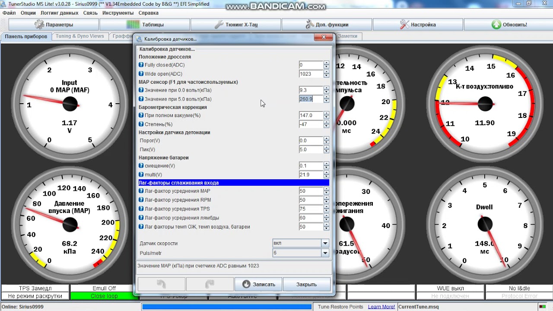Viewport: 553px width, 311px height.
Task: Increase the Wide open(ADC) spinner value
Action: click(326, 72)
